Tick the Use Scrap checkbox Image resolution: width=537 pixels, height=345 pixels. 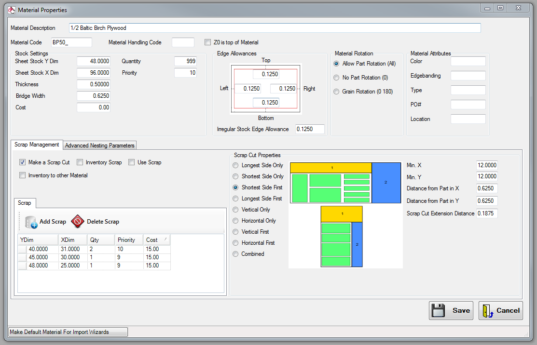click(132, 162)
